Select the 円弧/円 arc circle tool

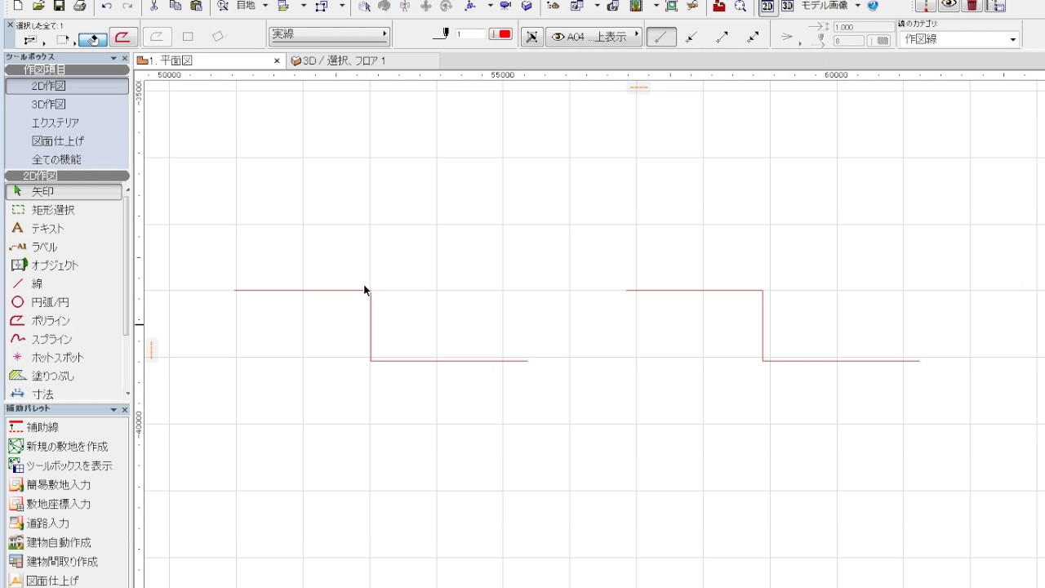coord(64,302)
